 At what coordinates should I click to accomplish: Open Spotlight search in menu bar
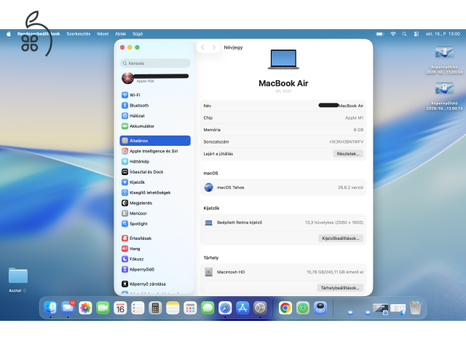[x=404, y=34]
